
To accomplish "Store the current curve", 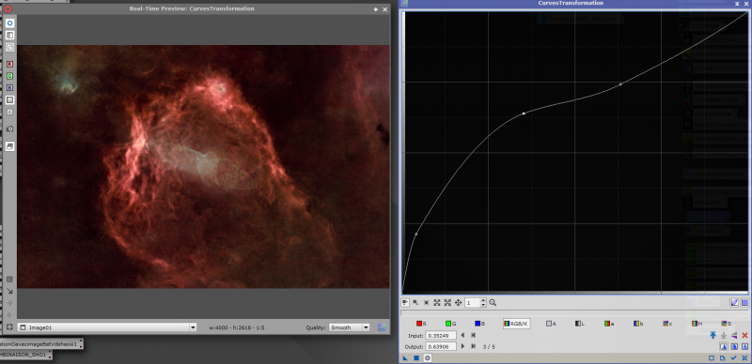I will click(713, 336).
